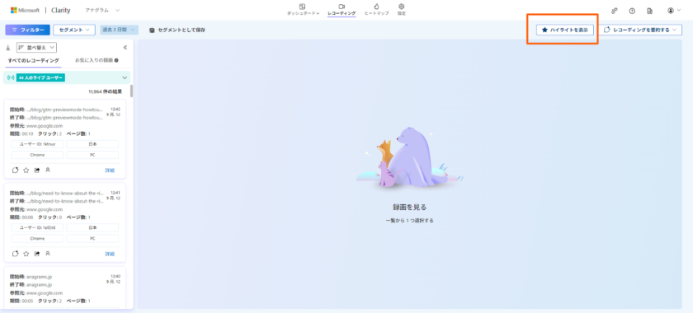Click the recordings list vertical scrollbar
This screenshot has width=693, height=313.
click(x=132, y=91)
